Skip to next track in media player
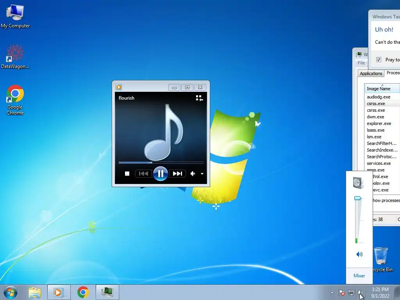400x300 pixels. coord(178,174)
